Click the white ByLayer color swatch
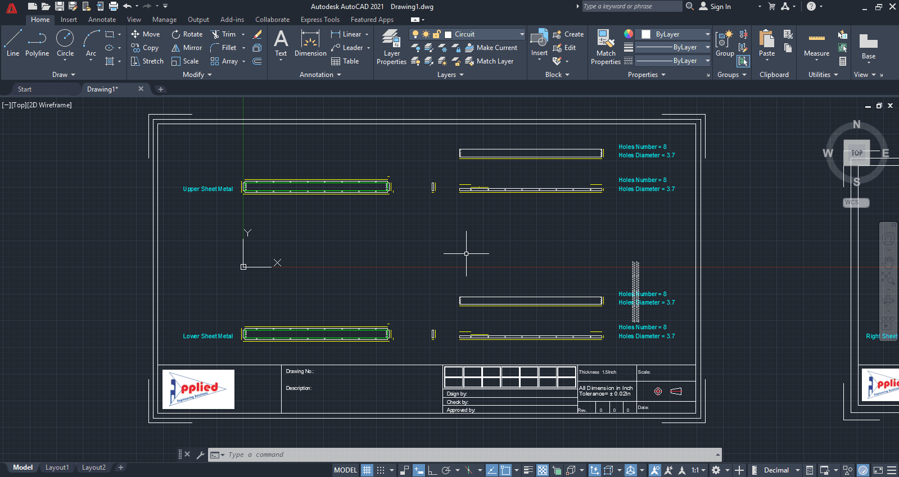This screenshot has width=899, height=477. [x=646, y=34]
